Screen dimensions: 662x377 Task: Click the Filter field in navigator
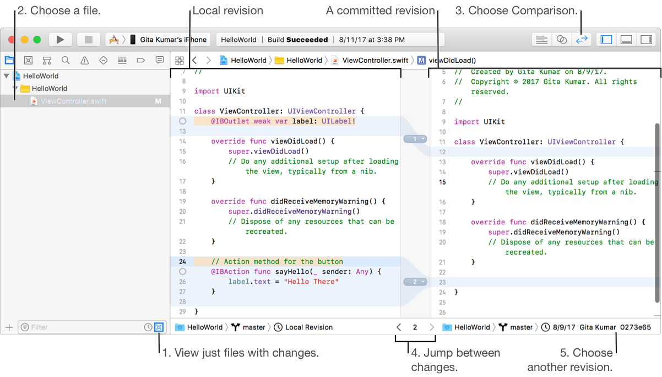click(x=83, y=327)
